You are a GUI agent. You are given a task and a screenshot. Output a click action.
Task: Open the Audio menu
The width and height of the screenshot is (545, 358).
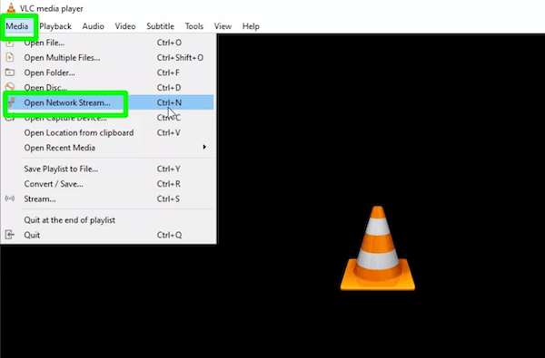(x=94, y=26)
